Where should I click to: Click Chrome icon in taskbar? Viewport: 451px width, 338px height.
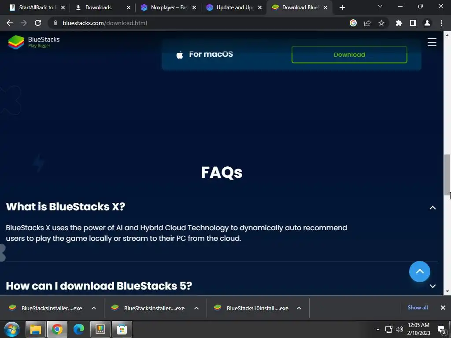[x=57, y=329]
